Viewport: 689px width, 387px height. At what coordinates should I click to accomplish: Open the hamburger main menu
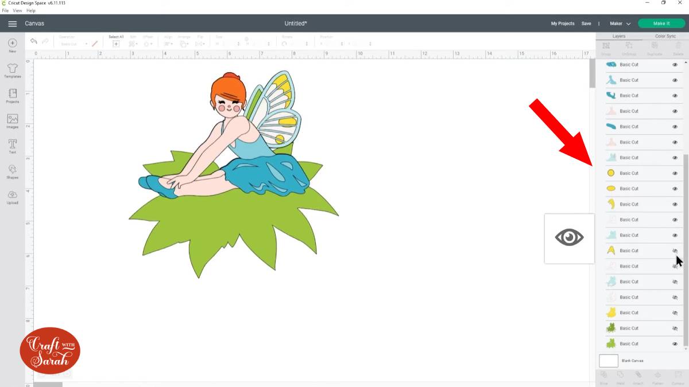pos(12,24)
